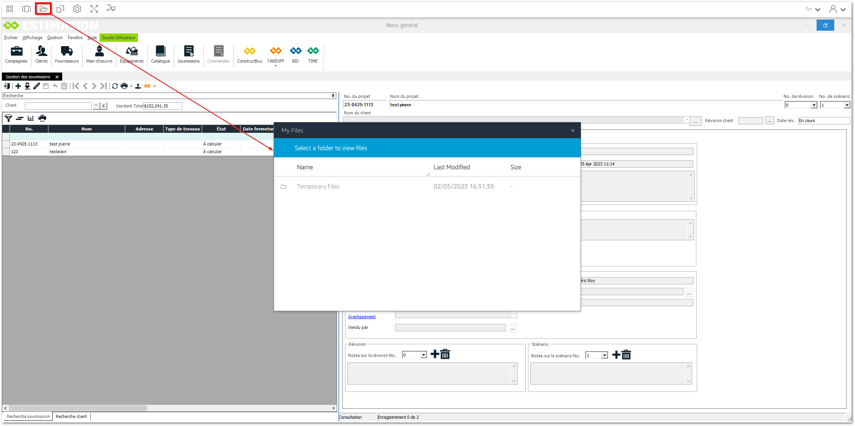Click the edit pencil icon
The width and height of the screenshot is (855, 426).
point(37,86)
